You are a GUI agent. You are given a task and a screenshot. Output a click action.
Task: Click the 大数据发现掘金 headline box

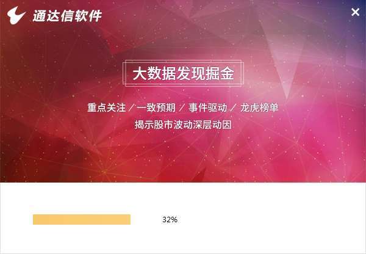click(x=183, y=74)
